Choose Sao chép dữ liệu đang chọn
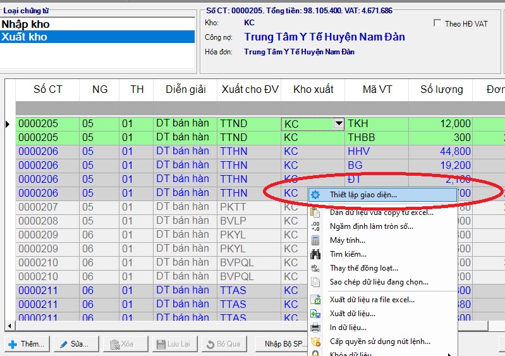 point(382,282)
